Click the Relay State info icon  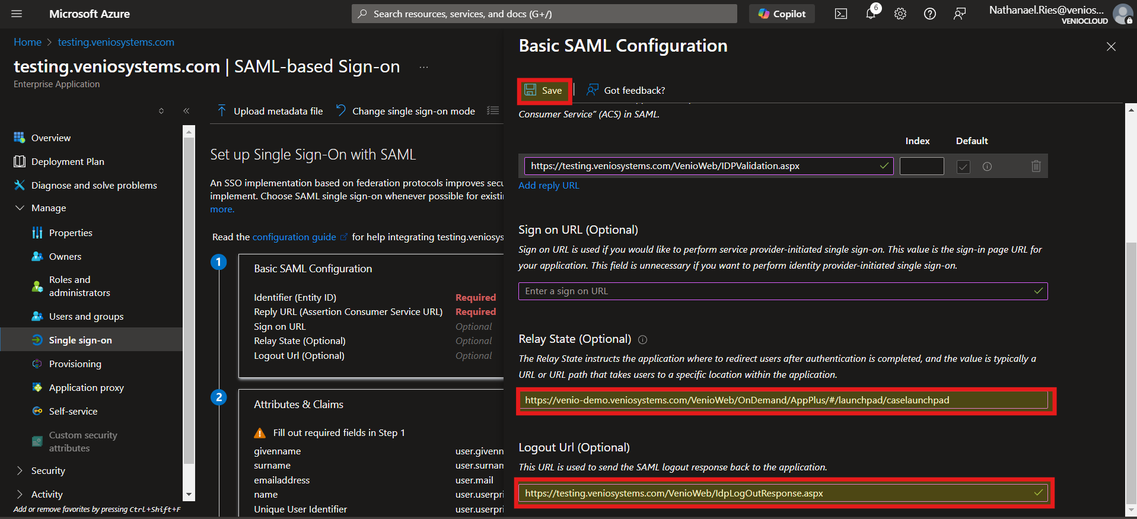(x=642, y=340)
